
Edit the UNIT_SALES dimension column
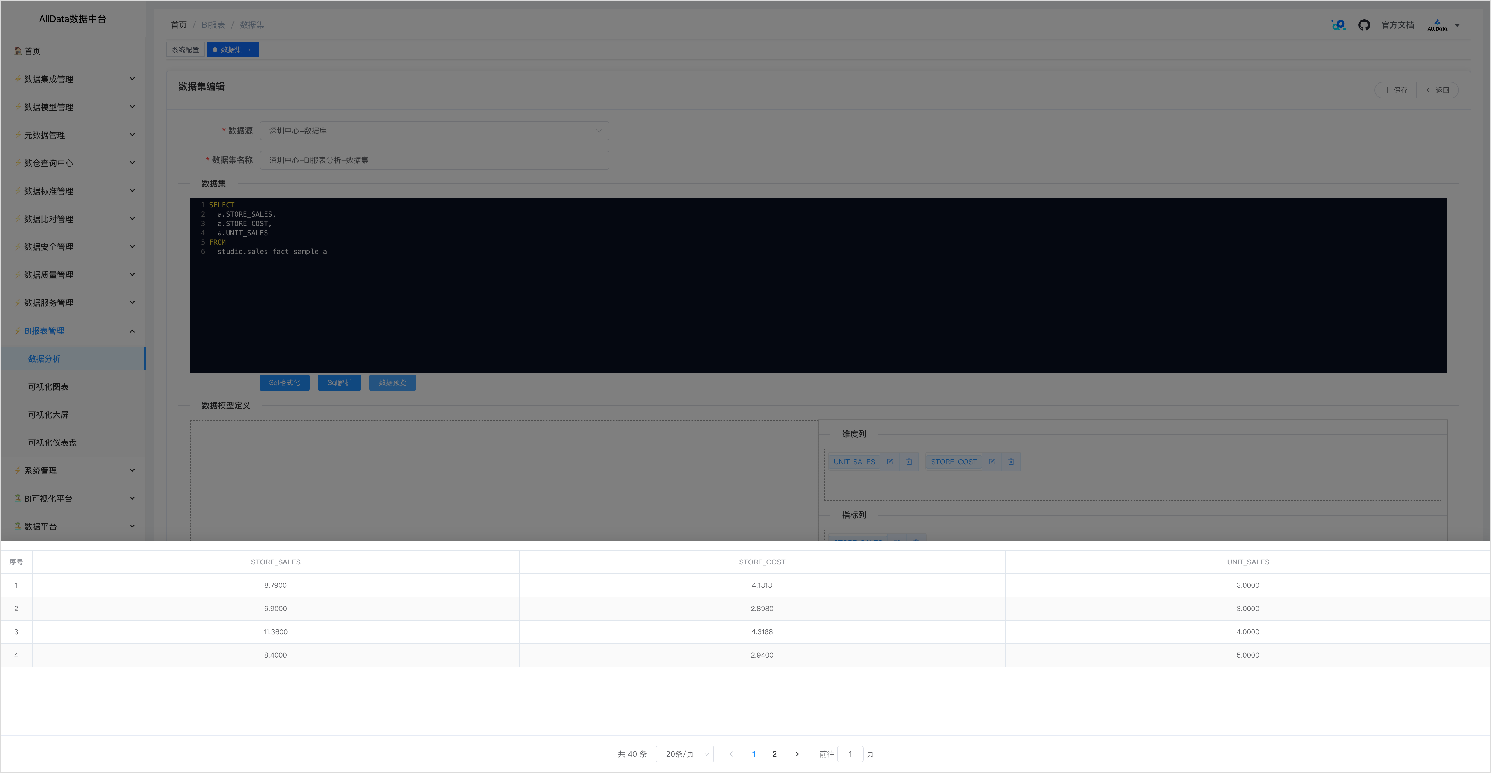890,462
